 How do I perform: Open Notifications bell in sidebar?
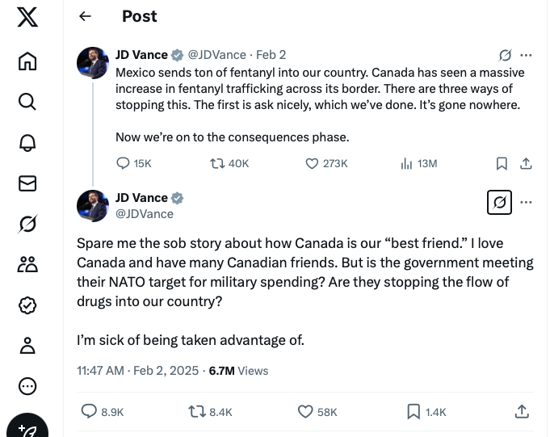pyautogui.click(x=27, y=142)
